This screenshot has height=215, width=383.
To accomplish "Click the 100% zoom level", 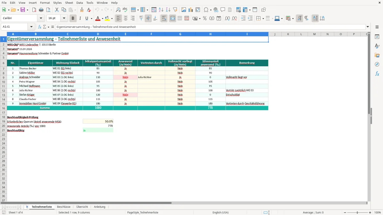I will click(378, 212).
